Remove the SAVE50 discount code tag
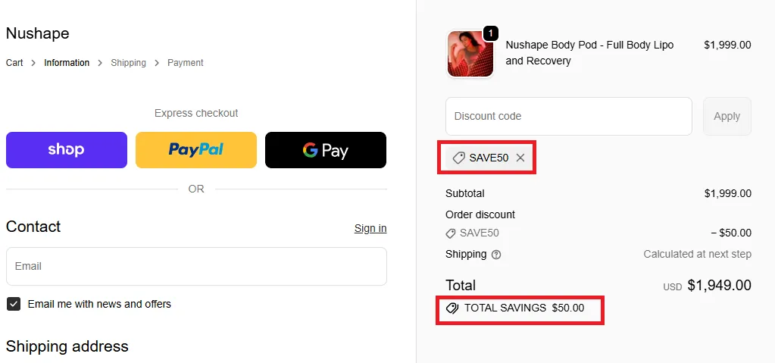Viewport: 775px width, 363px height. tap(520, 158)
